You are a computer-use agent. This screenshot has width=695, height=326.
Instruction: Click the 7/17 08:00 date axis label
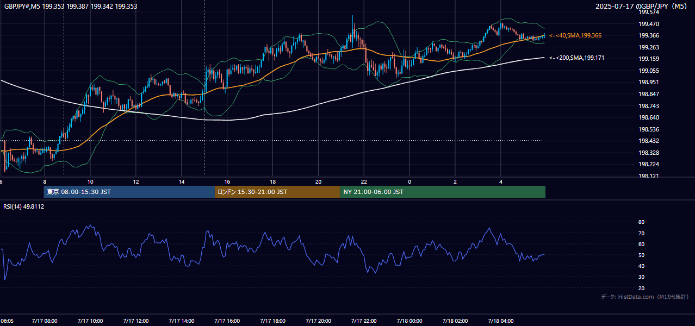point(45,321)
